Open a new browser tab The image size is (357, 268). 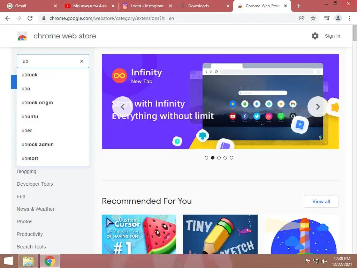point(299,6)
